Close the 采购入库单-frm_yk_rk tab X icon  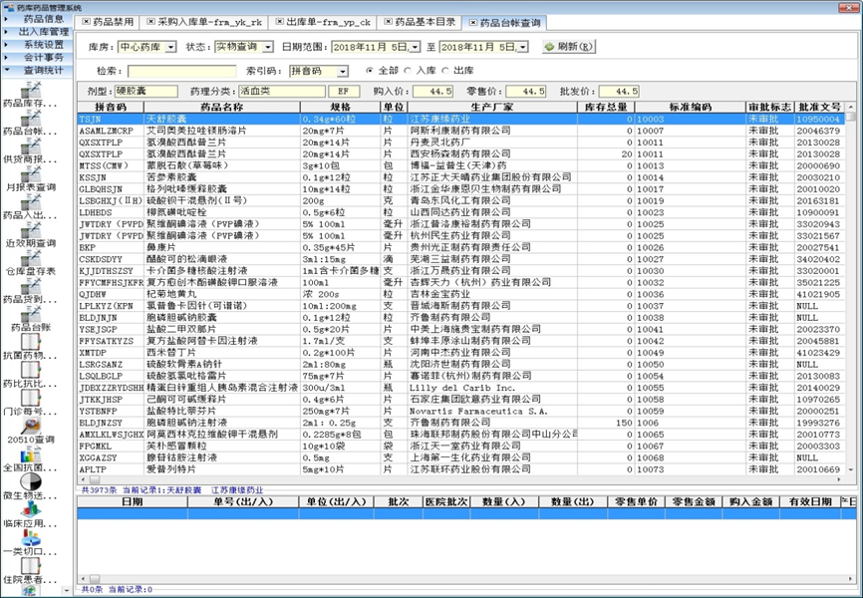(150, 22)
